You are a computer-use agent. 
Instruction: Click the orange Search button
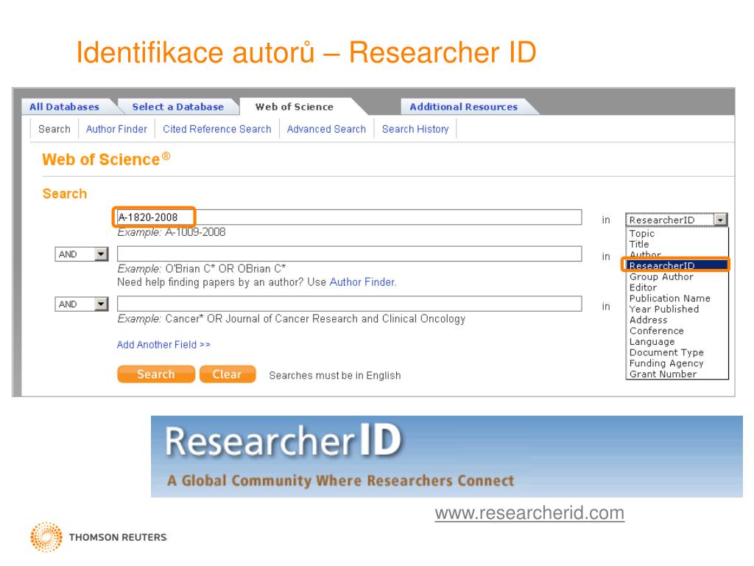[156, 374]
